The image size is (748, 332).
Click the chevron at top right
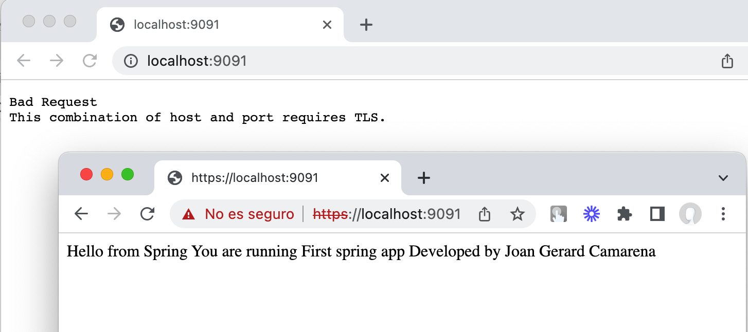click(723, 178)
